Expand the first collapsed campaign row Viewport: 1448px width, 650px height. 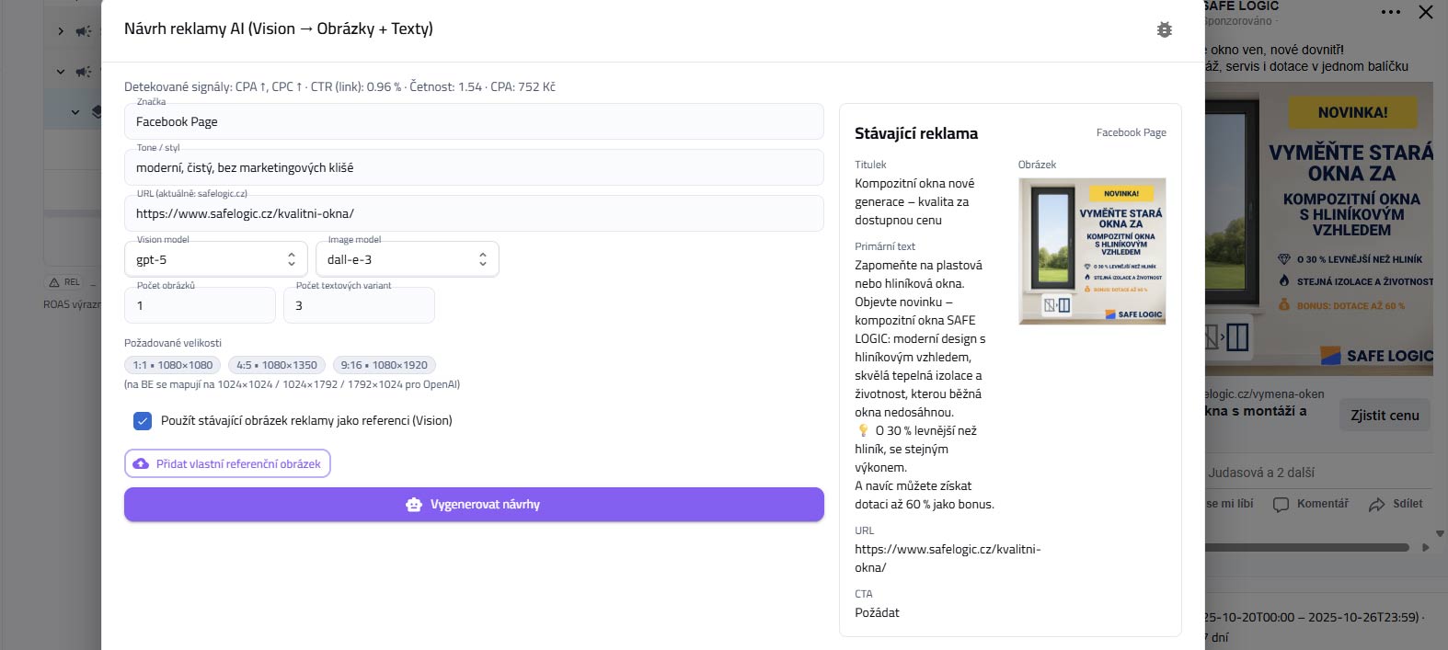click(x=61, y=31)
